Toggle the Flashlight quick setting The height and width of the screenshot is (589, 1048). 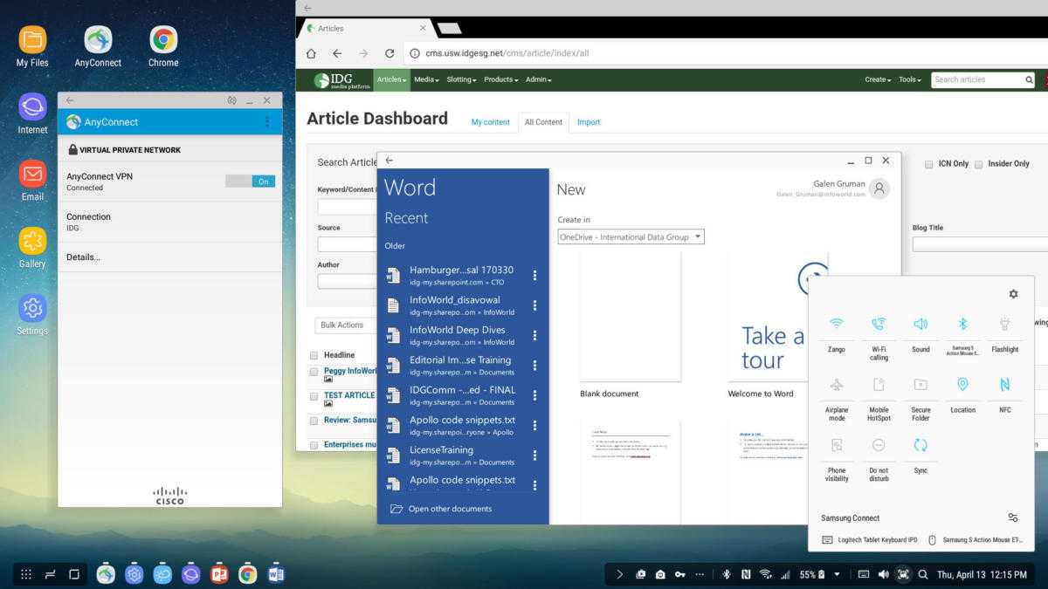(x=1005, y=324)
